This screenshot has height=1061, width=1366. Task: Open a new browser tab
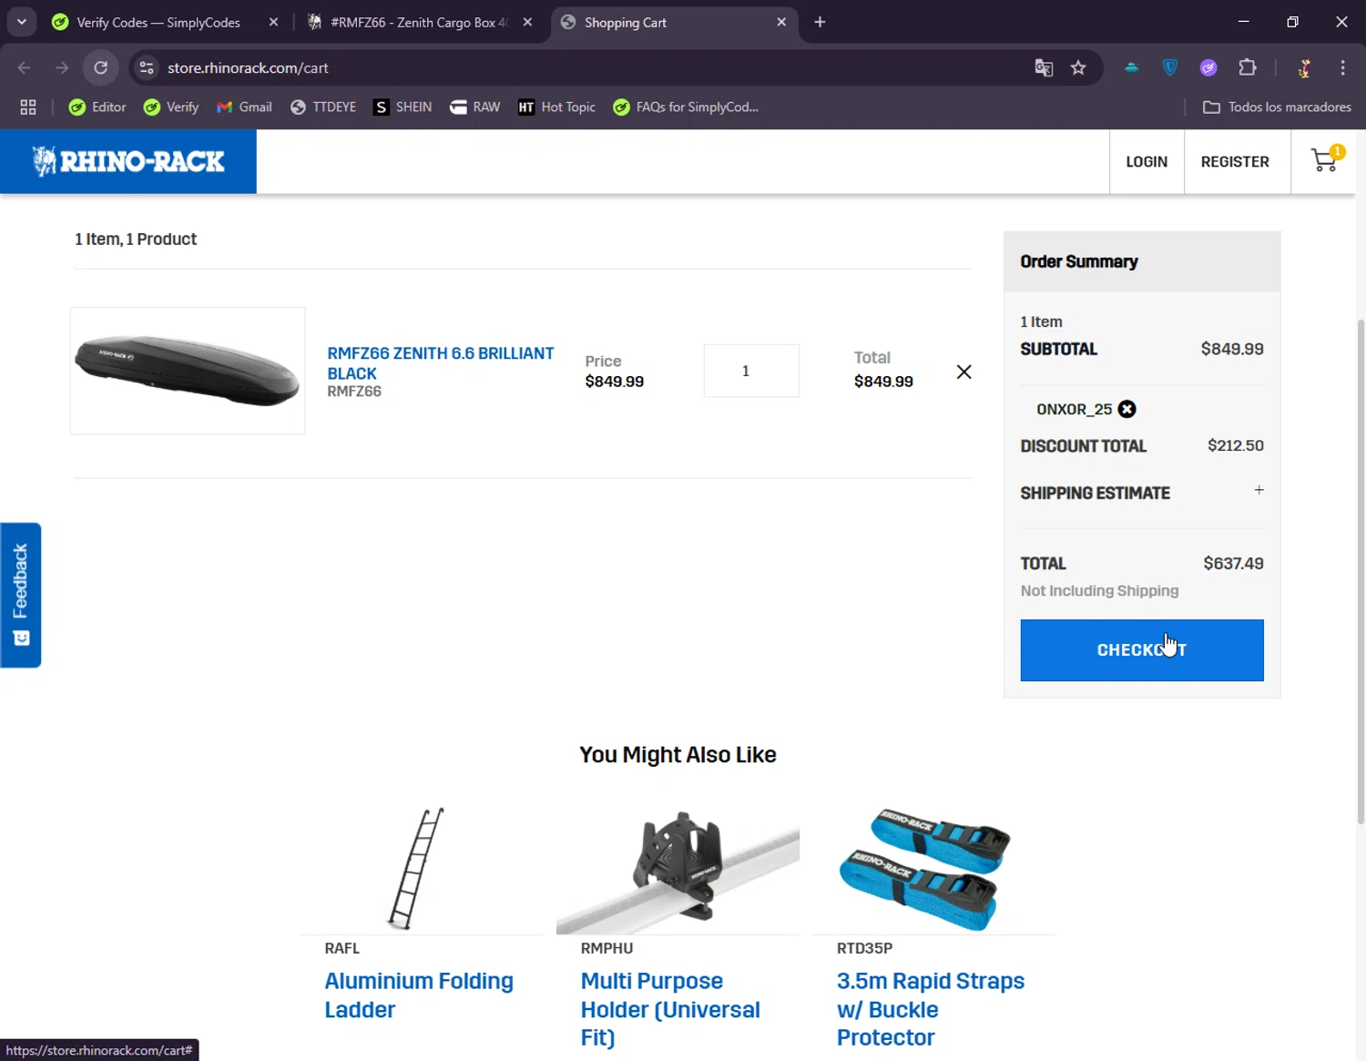point(820,22)
